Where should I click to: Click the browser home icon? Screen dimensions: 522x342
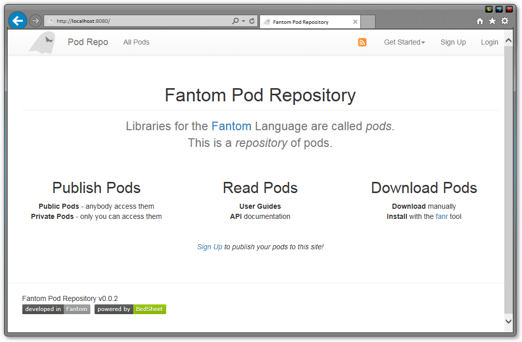(x=479, y=21)
